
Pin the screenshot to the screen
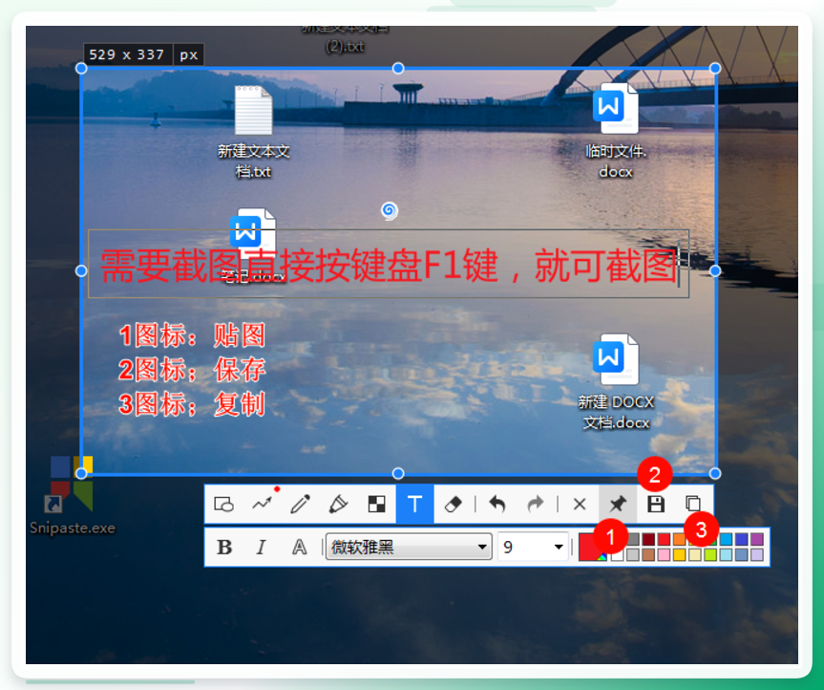point(618,505)
